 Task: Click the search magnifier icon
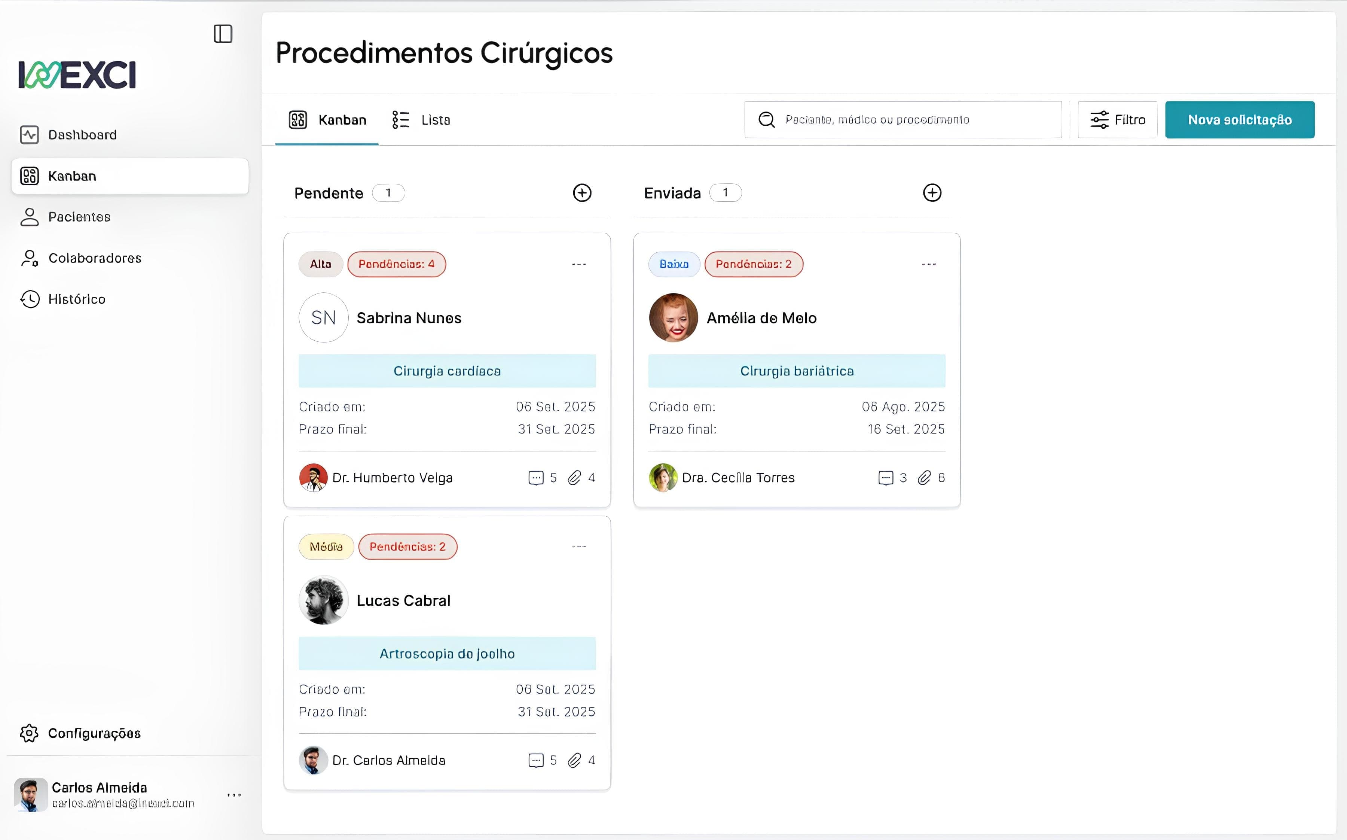click(x=767, y=119)
